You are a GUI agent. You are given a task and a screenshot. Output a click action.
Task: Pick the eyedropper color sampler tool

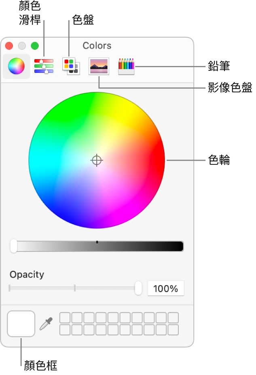[x=44, y=324]
